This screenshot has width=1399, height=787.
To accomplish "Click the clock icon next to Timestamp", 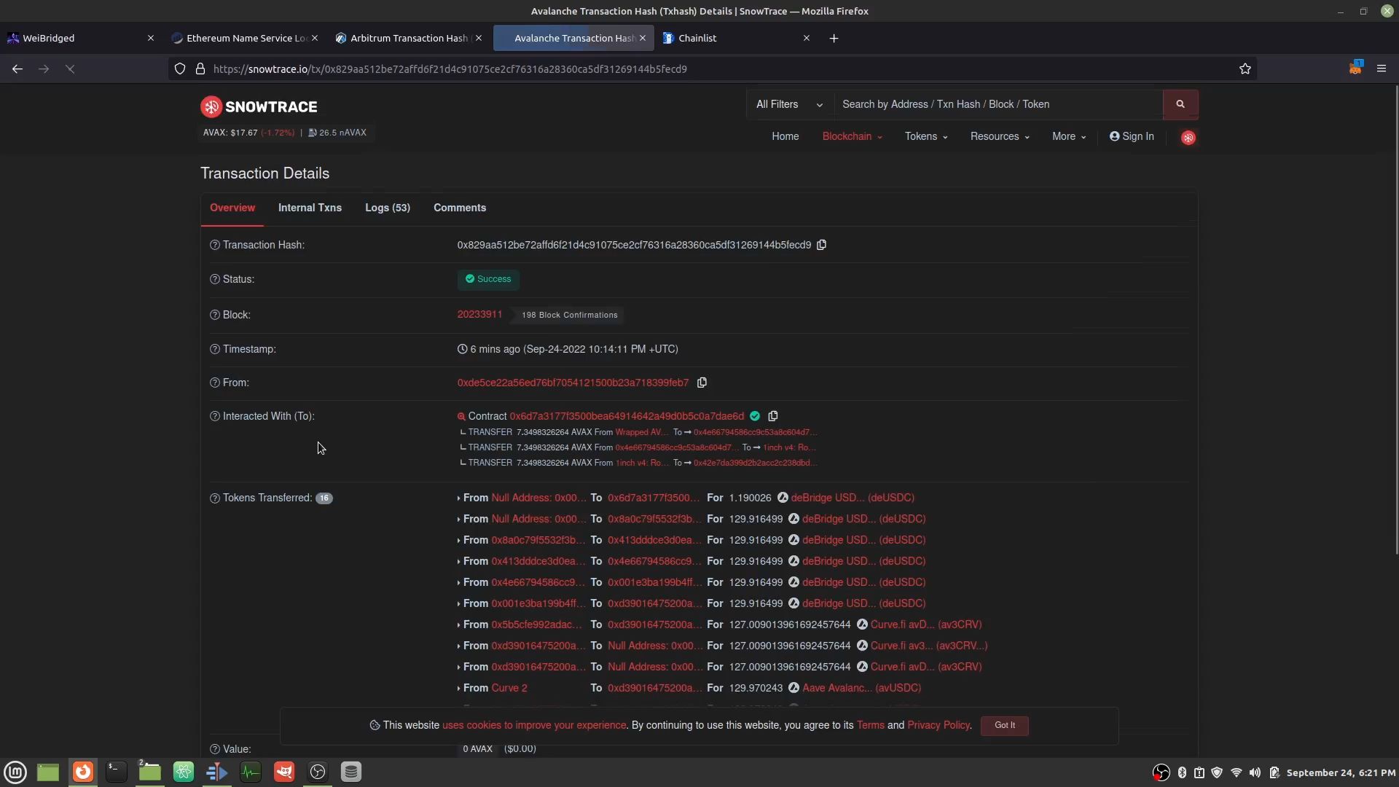I will point(462,349).
